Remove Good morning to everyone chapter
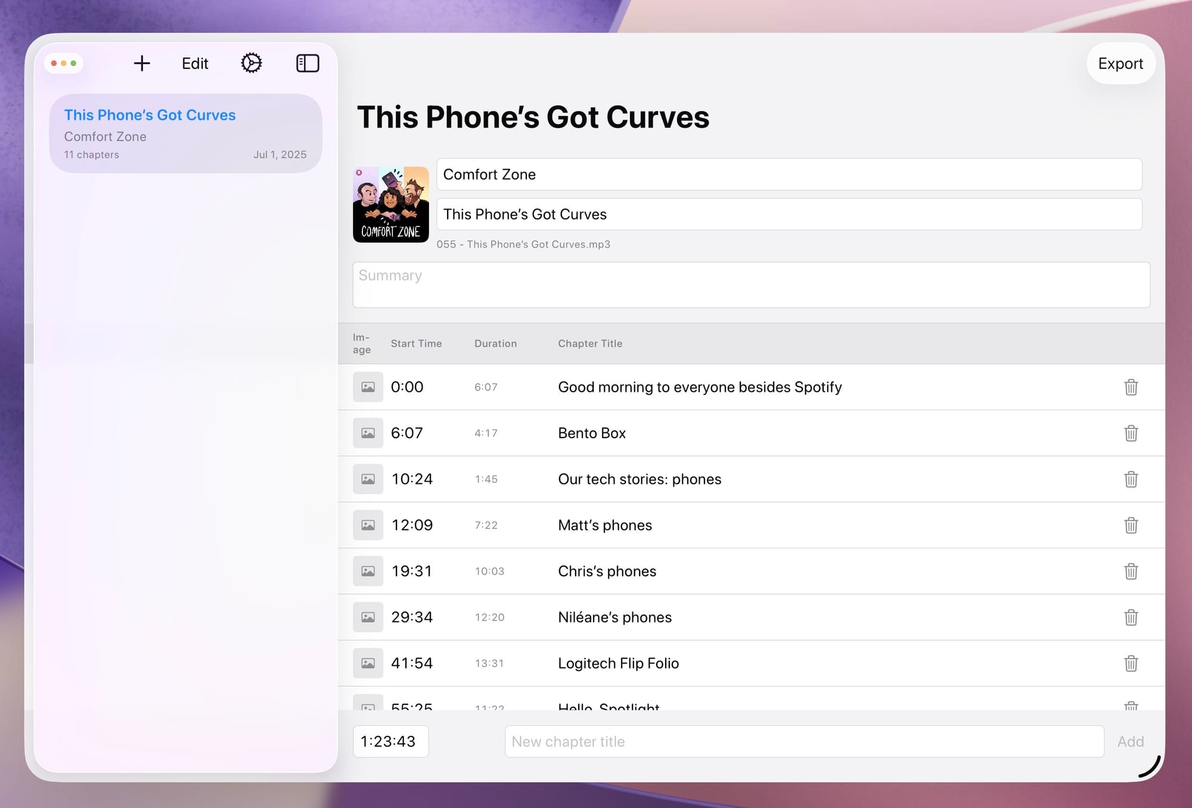Image resolution: width=1192 pixels, height=808 pixels. click(x=1131, y=387)
